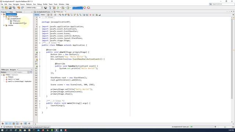The image size is (235, 132).
Task: Click the blue memory usage bar
Action: pyautogui.click(x=77, y=8)
